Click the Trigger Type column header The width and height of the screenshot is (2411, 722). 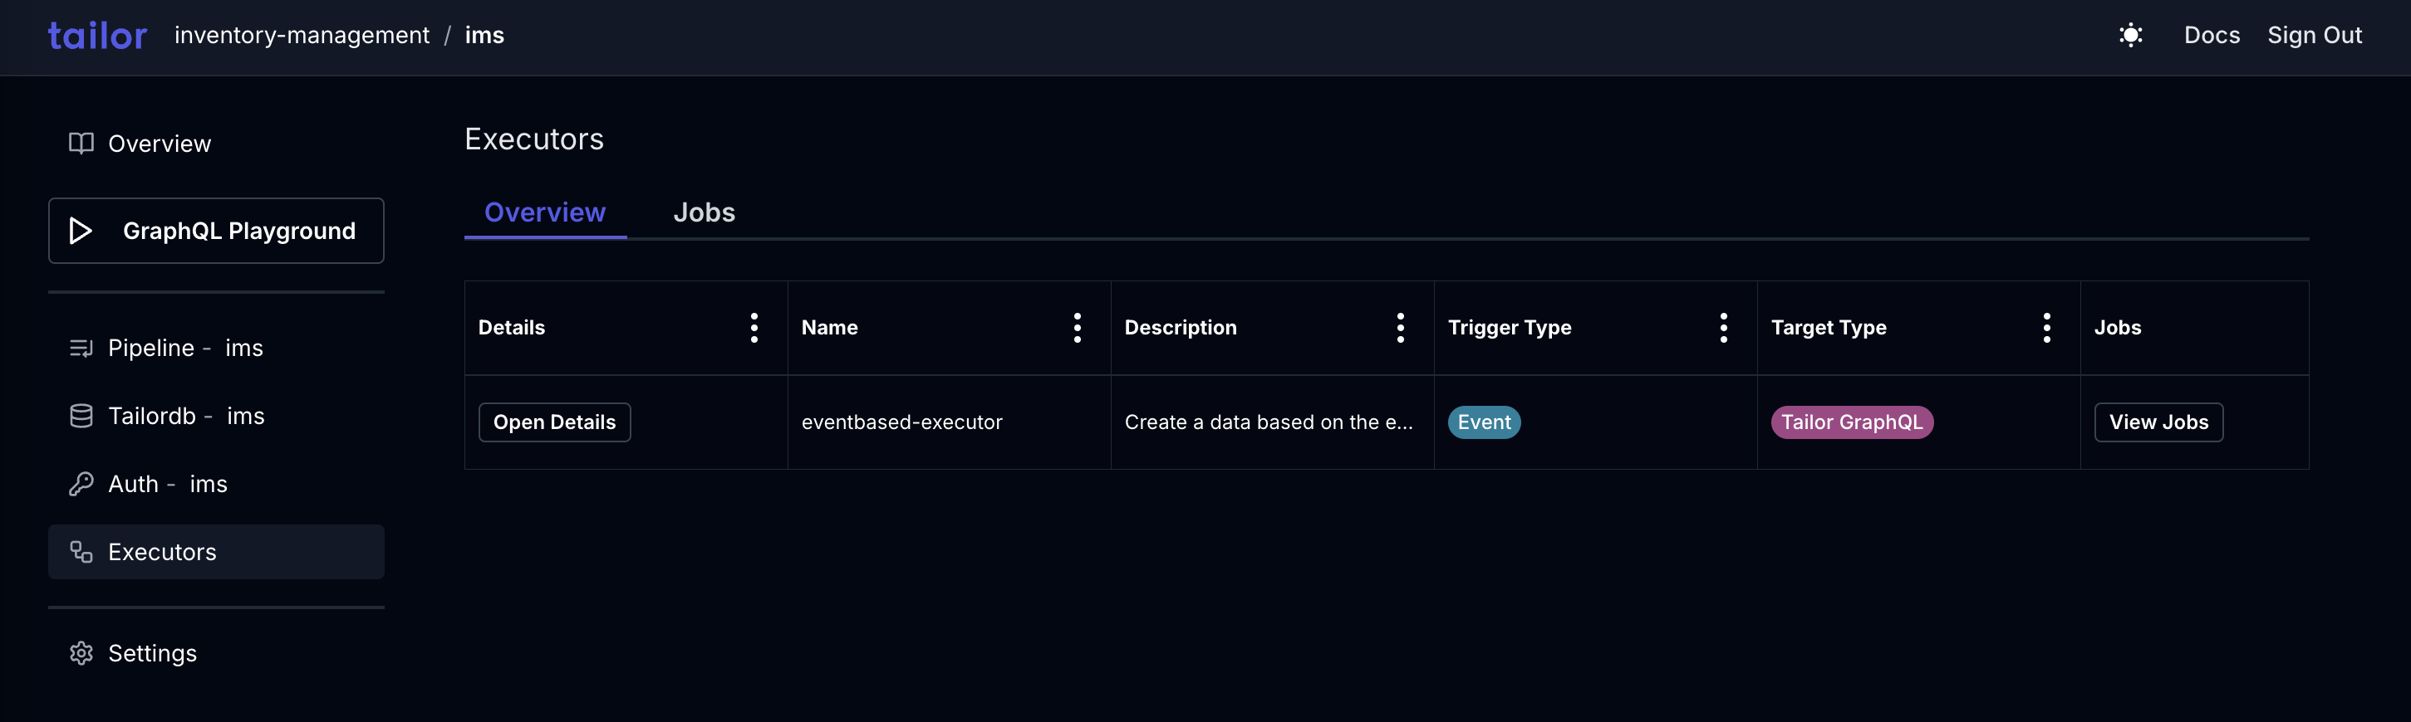click(x=1510, y=329)
